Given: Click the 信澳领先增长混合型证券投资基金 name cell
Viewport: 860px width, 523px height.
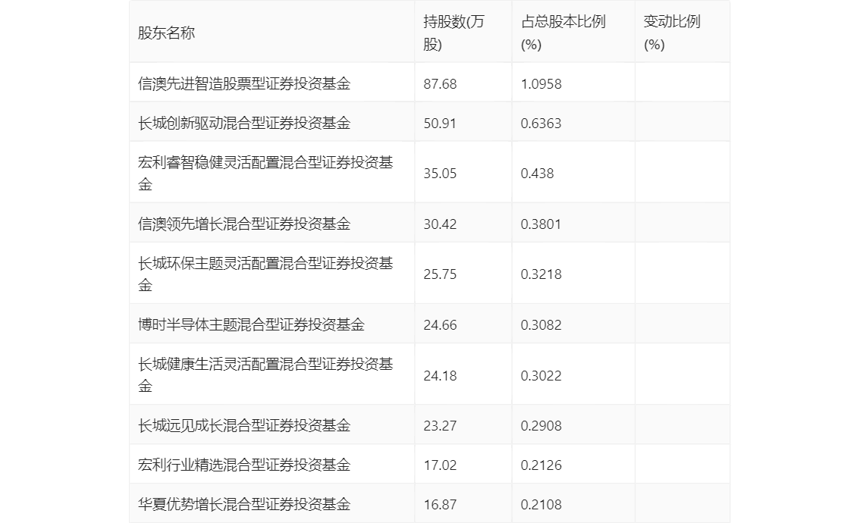Looking at the screenshot, I should [x=272, y=224].
